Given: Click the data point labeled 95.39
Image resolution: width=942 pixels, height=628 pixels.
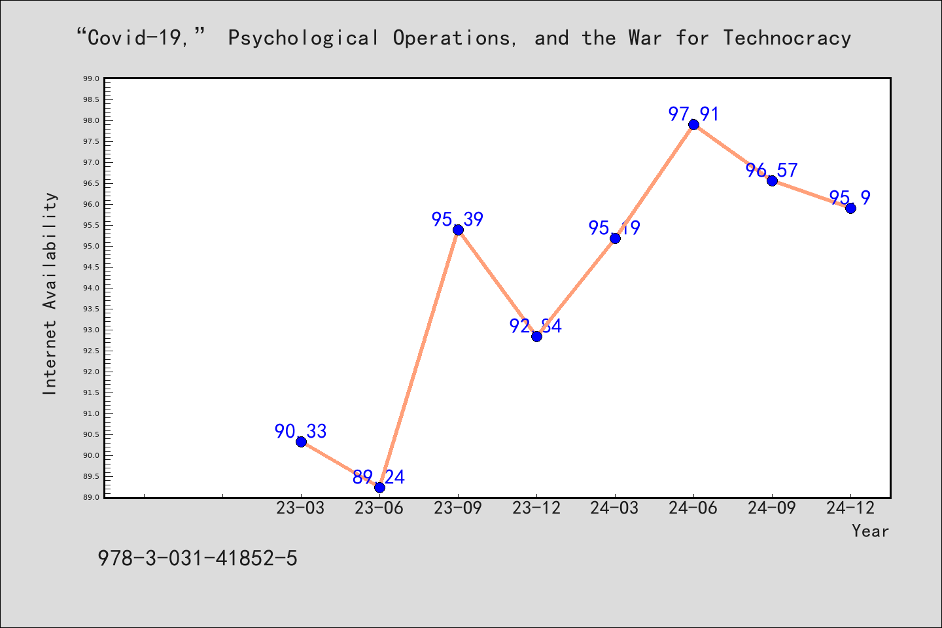Looking at the screenshot, I should pyautogui.click(x=458, y=230).
